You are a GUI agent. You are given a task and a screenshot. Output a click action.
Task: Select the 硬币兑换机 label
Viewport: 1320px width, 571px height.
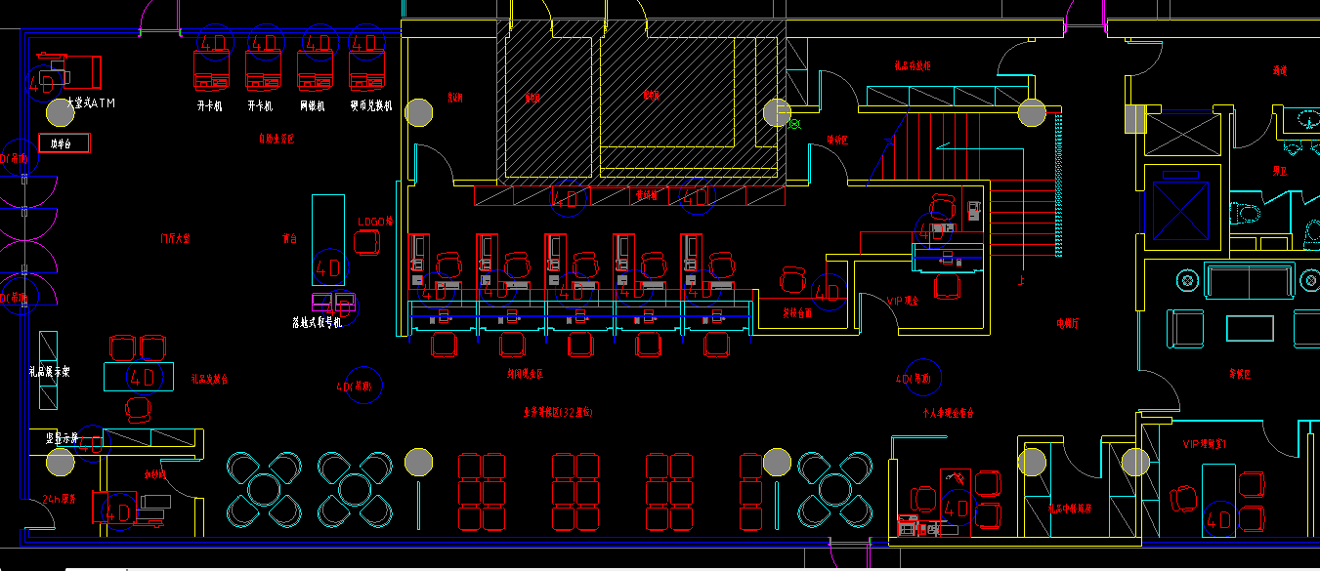pyautogui.click(x=370, y=105)
